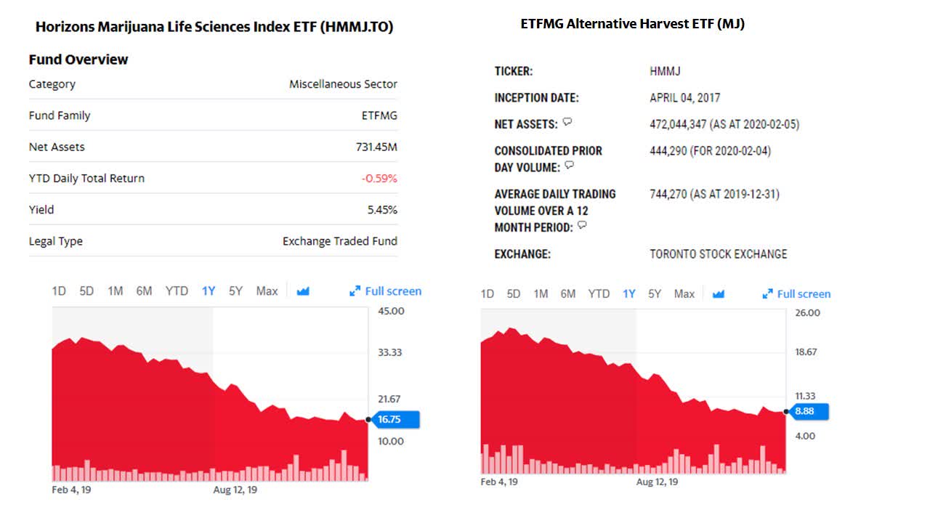Open the NET ASSETS tooltip speech bubble
Viewport: 930px width, 523px height.
(566, 122)
